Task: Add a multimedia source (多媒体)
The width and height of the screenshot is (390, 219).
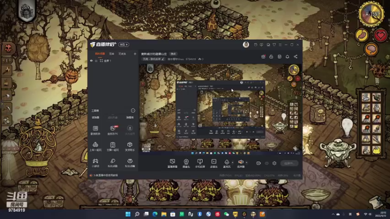Action: (x=214, y=164)
